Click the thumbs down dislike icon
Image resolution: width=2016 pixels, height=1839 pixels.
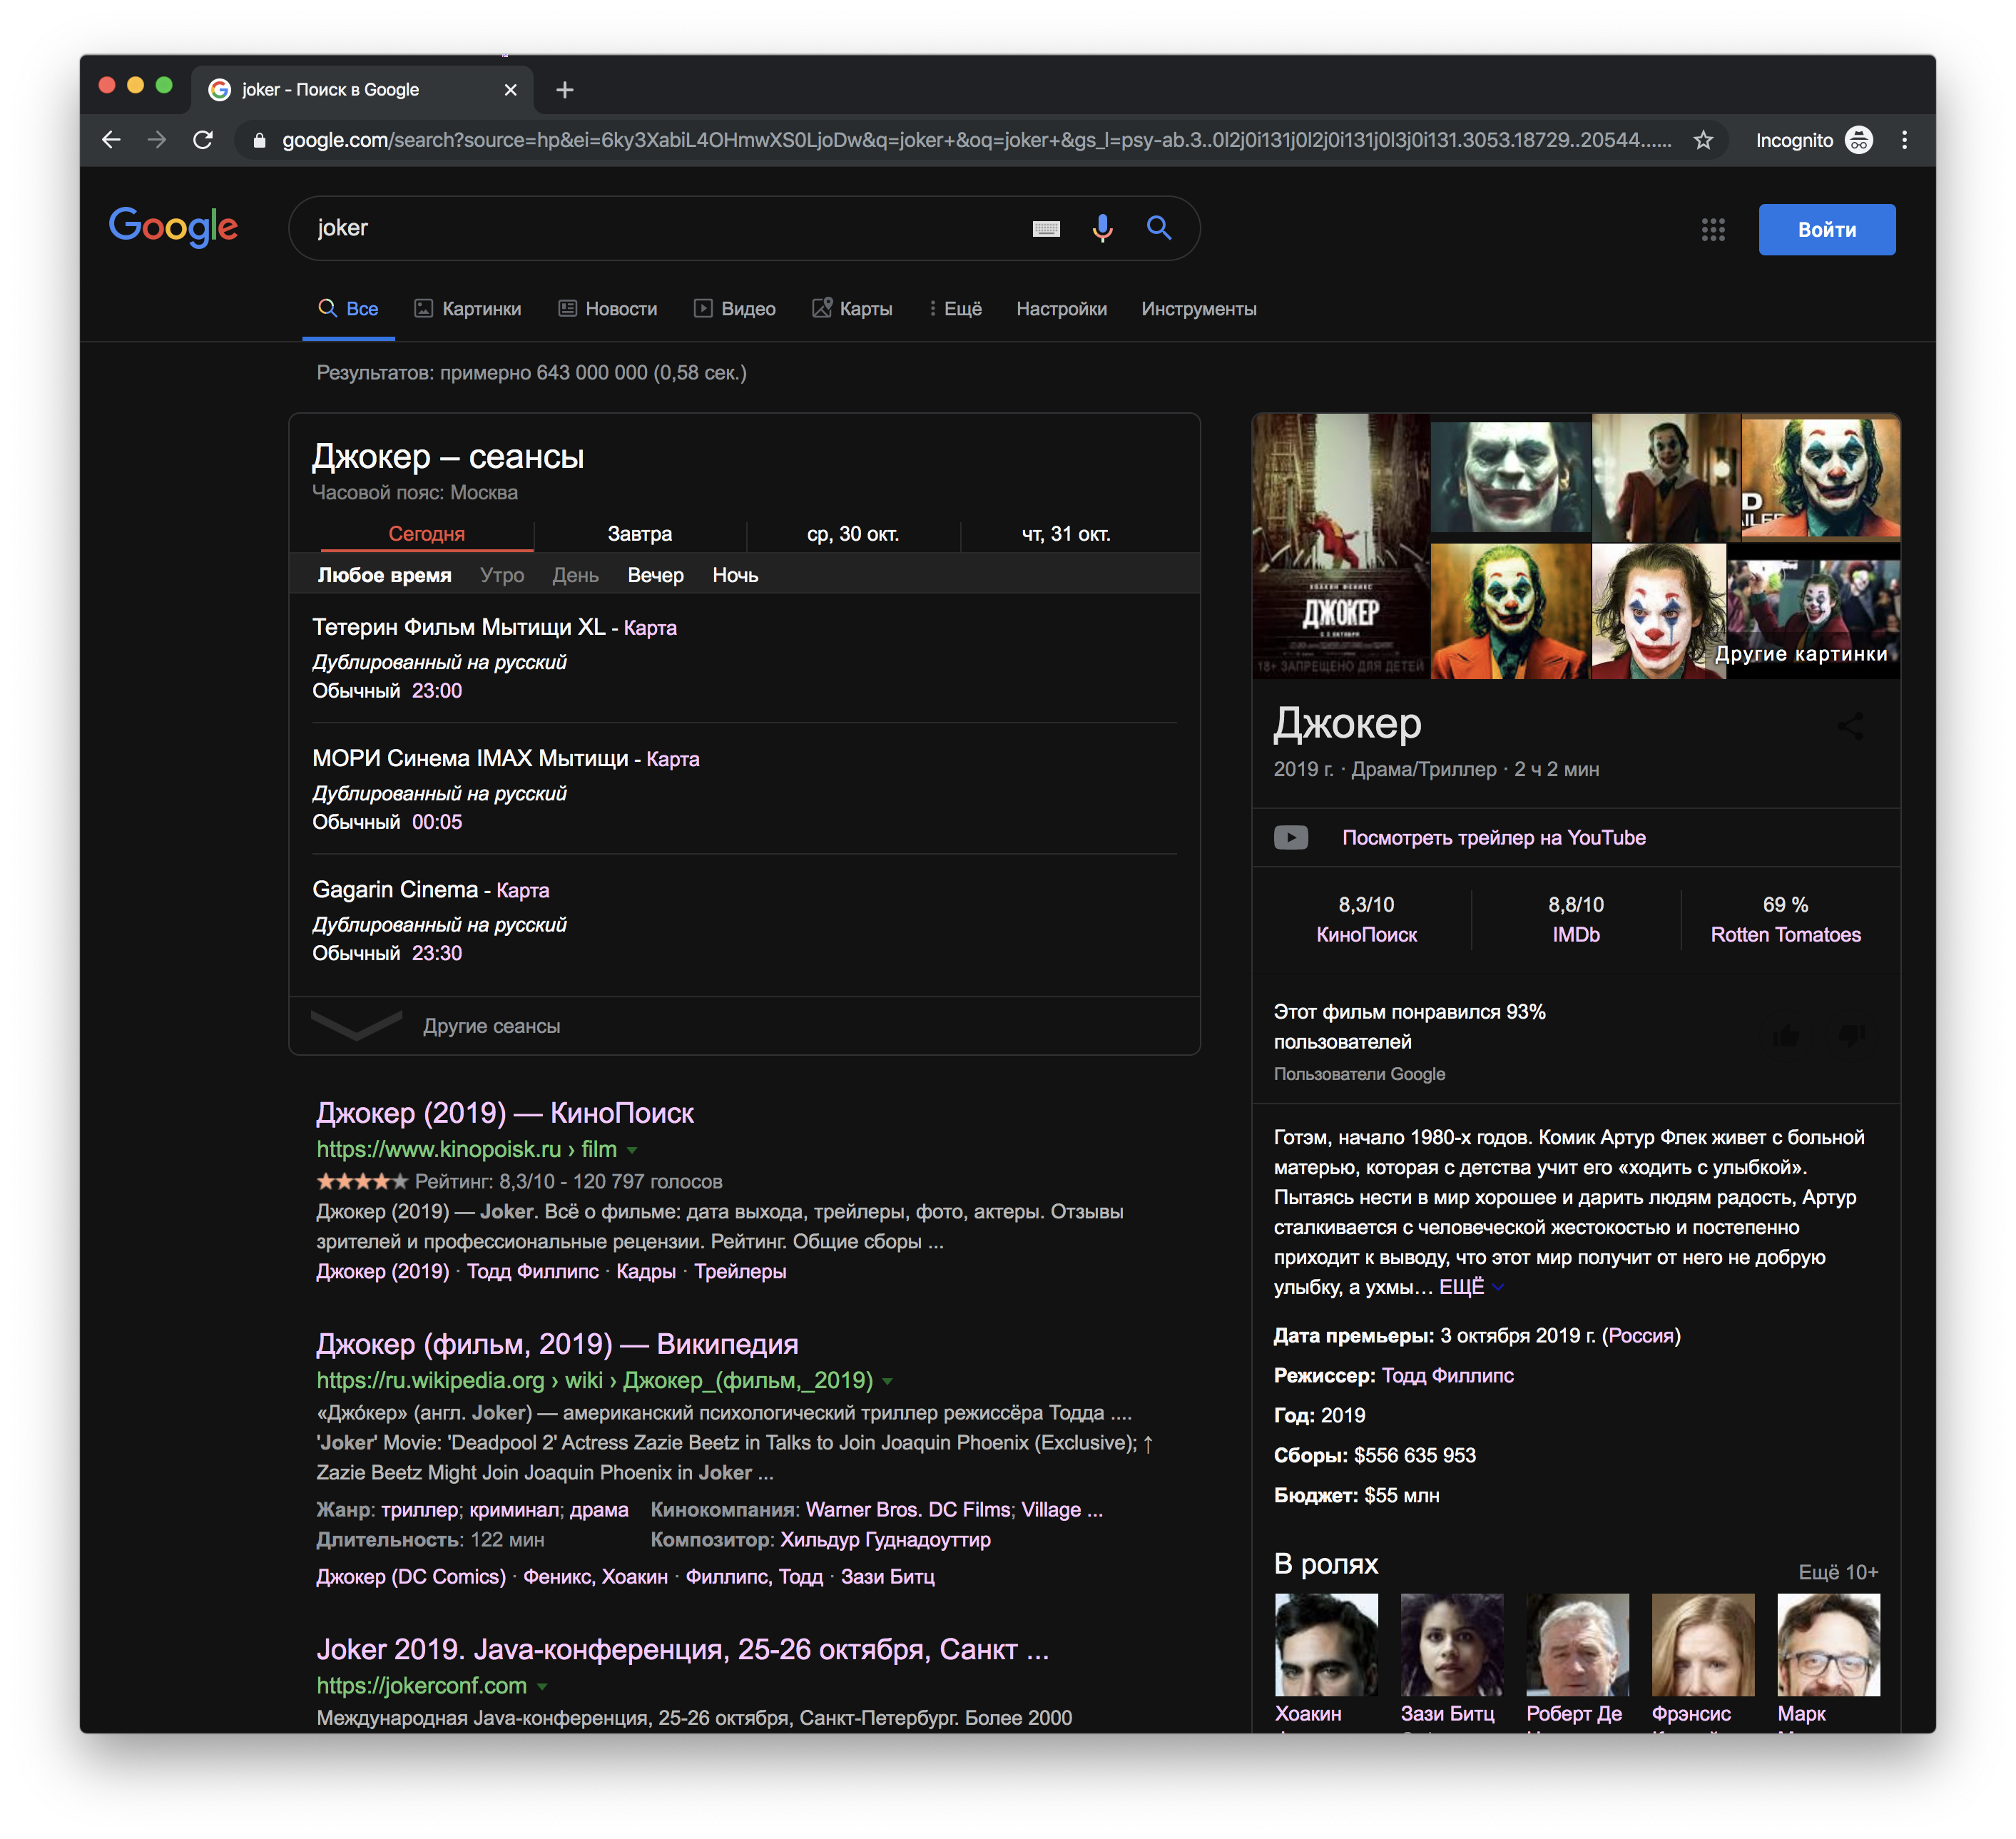pos(1851,1035)
